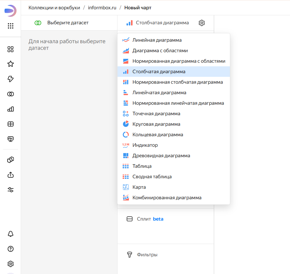Image resolution: width=290 pixels, height=274 pixels.
Task: Choose Индикатор from the chart list
Action: click(x=145, y=145)
